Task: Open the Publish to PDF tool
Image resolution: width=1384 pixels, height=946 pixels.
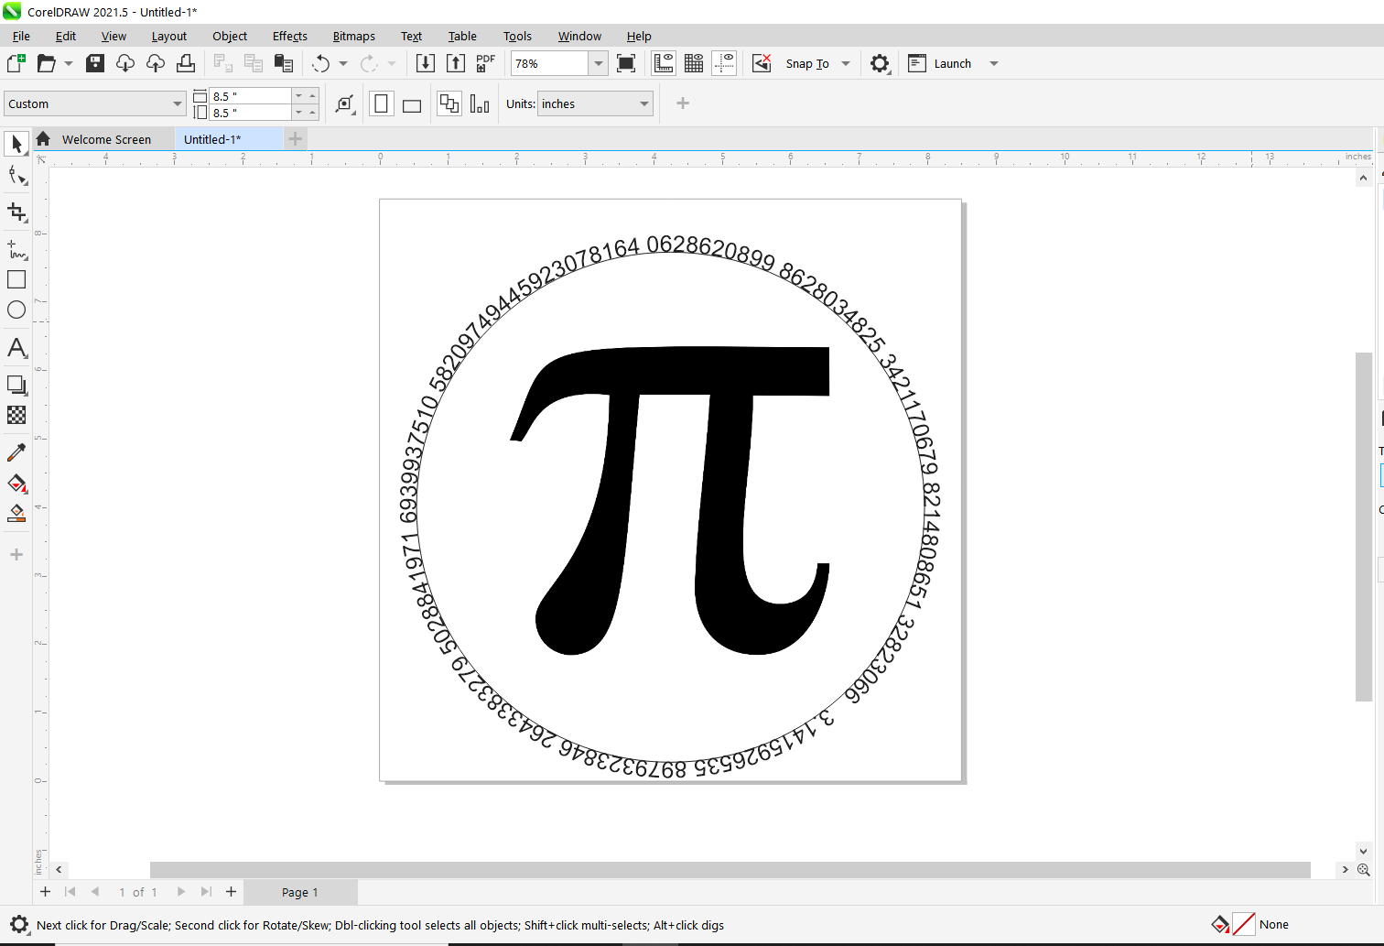Action: 485,62
